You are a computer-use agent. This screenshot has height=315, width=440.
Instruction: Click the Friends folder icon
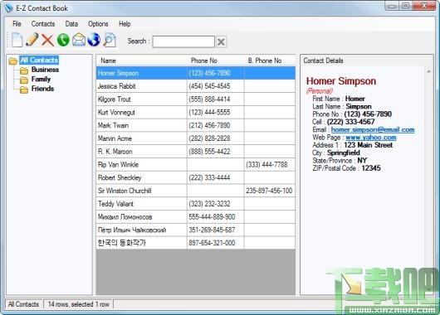pyautogui.click(x=24, y=90)
